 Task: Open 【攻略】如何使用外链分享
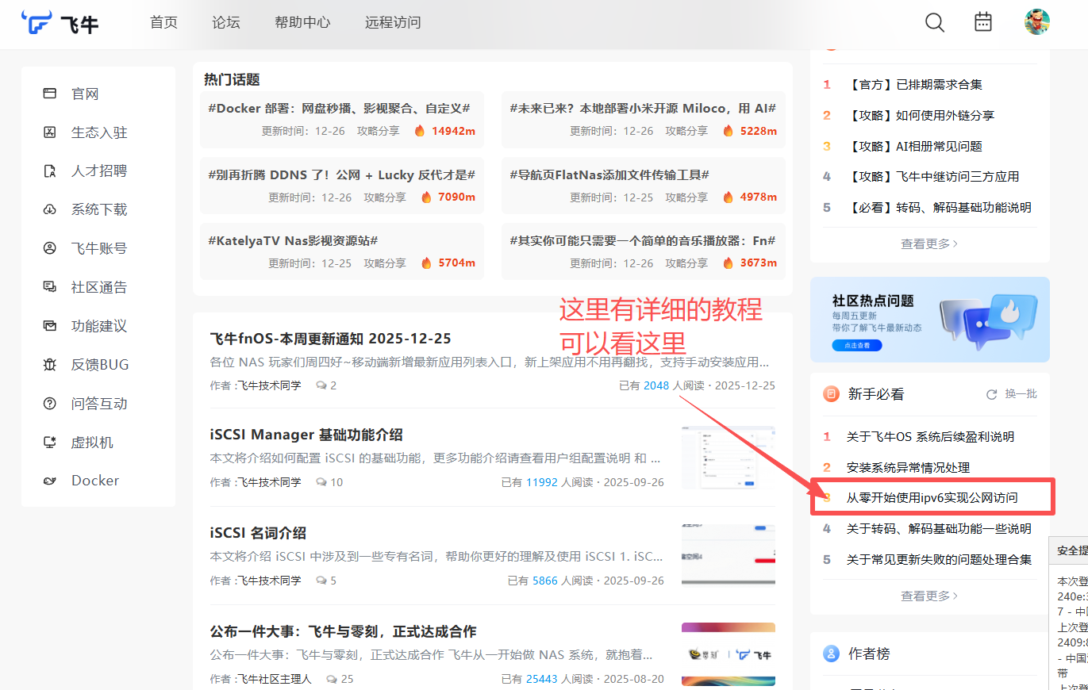tap(921, 115)
